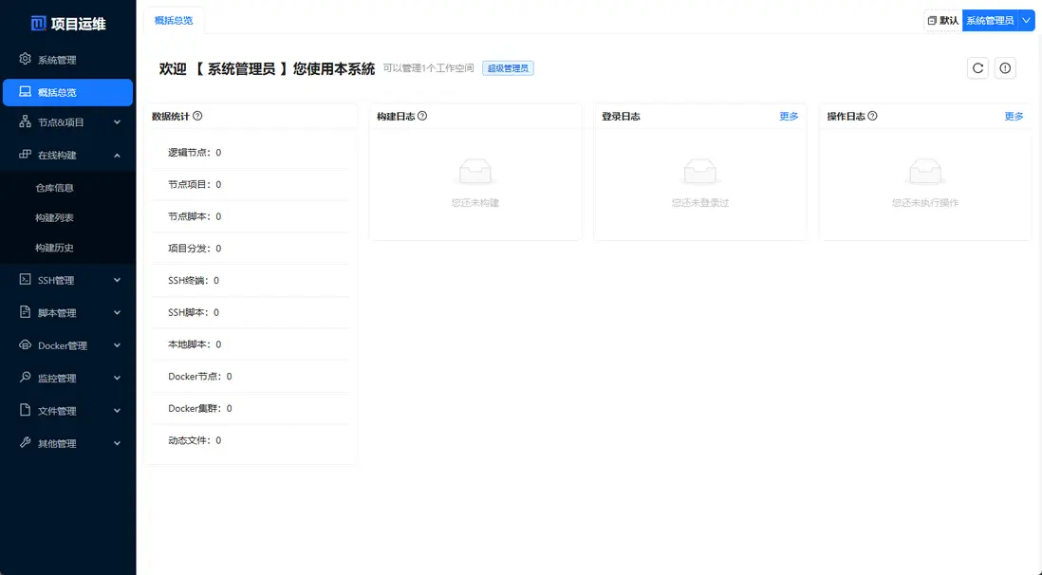Click the SSH管理 terminal icon
This screenshot has height=575, width=1042.
coord(26,279)
